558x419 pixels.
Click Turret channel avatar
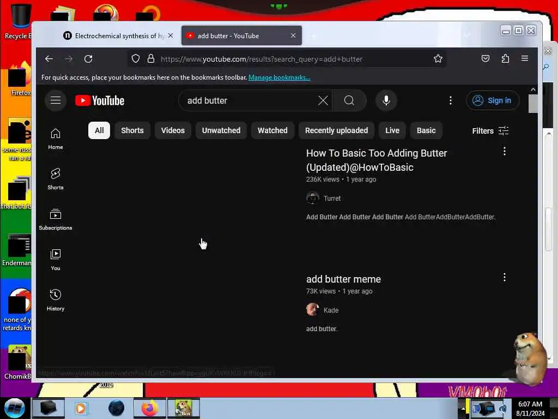click(312, 198)
